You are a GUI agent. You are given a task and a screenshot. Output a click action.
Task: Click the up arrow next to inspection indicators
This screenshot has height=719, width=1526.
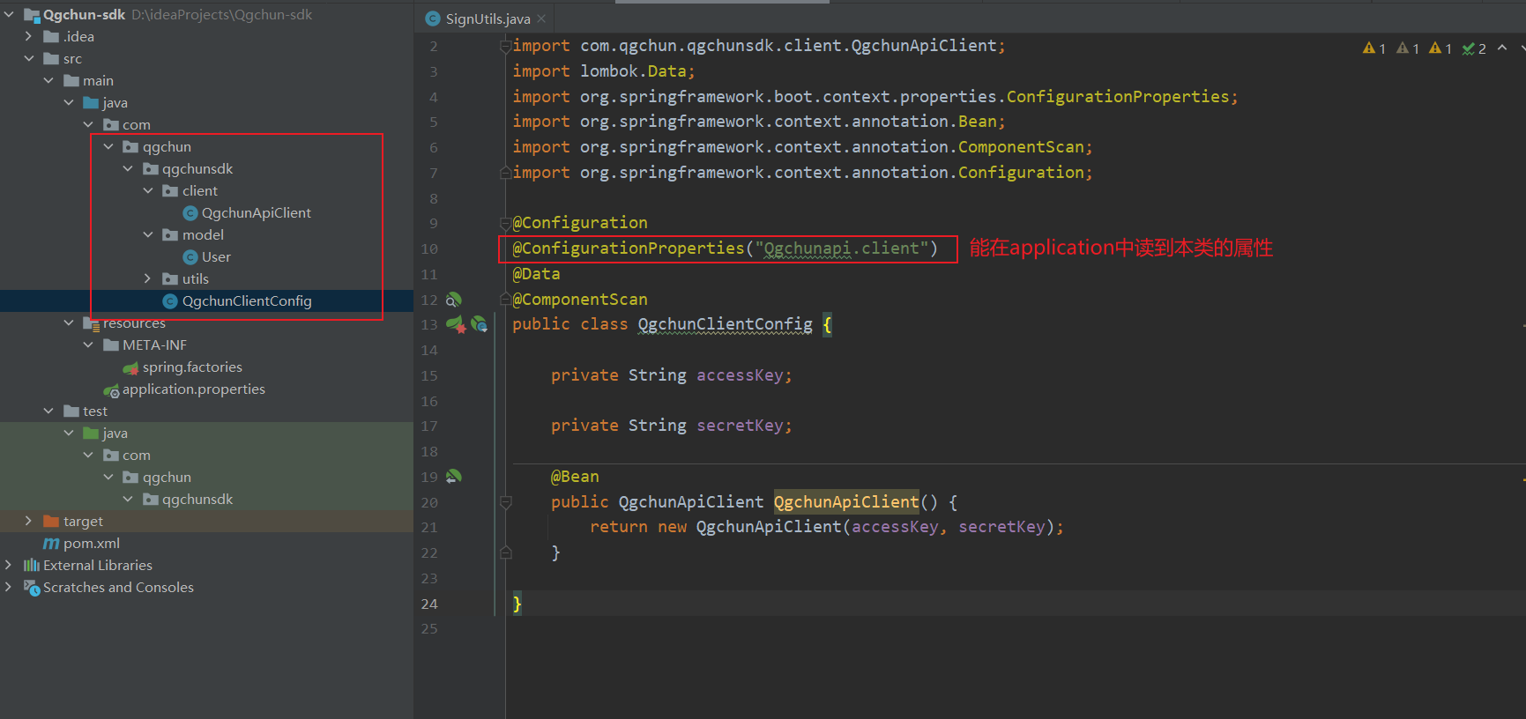[1502, 48]
